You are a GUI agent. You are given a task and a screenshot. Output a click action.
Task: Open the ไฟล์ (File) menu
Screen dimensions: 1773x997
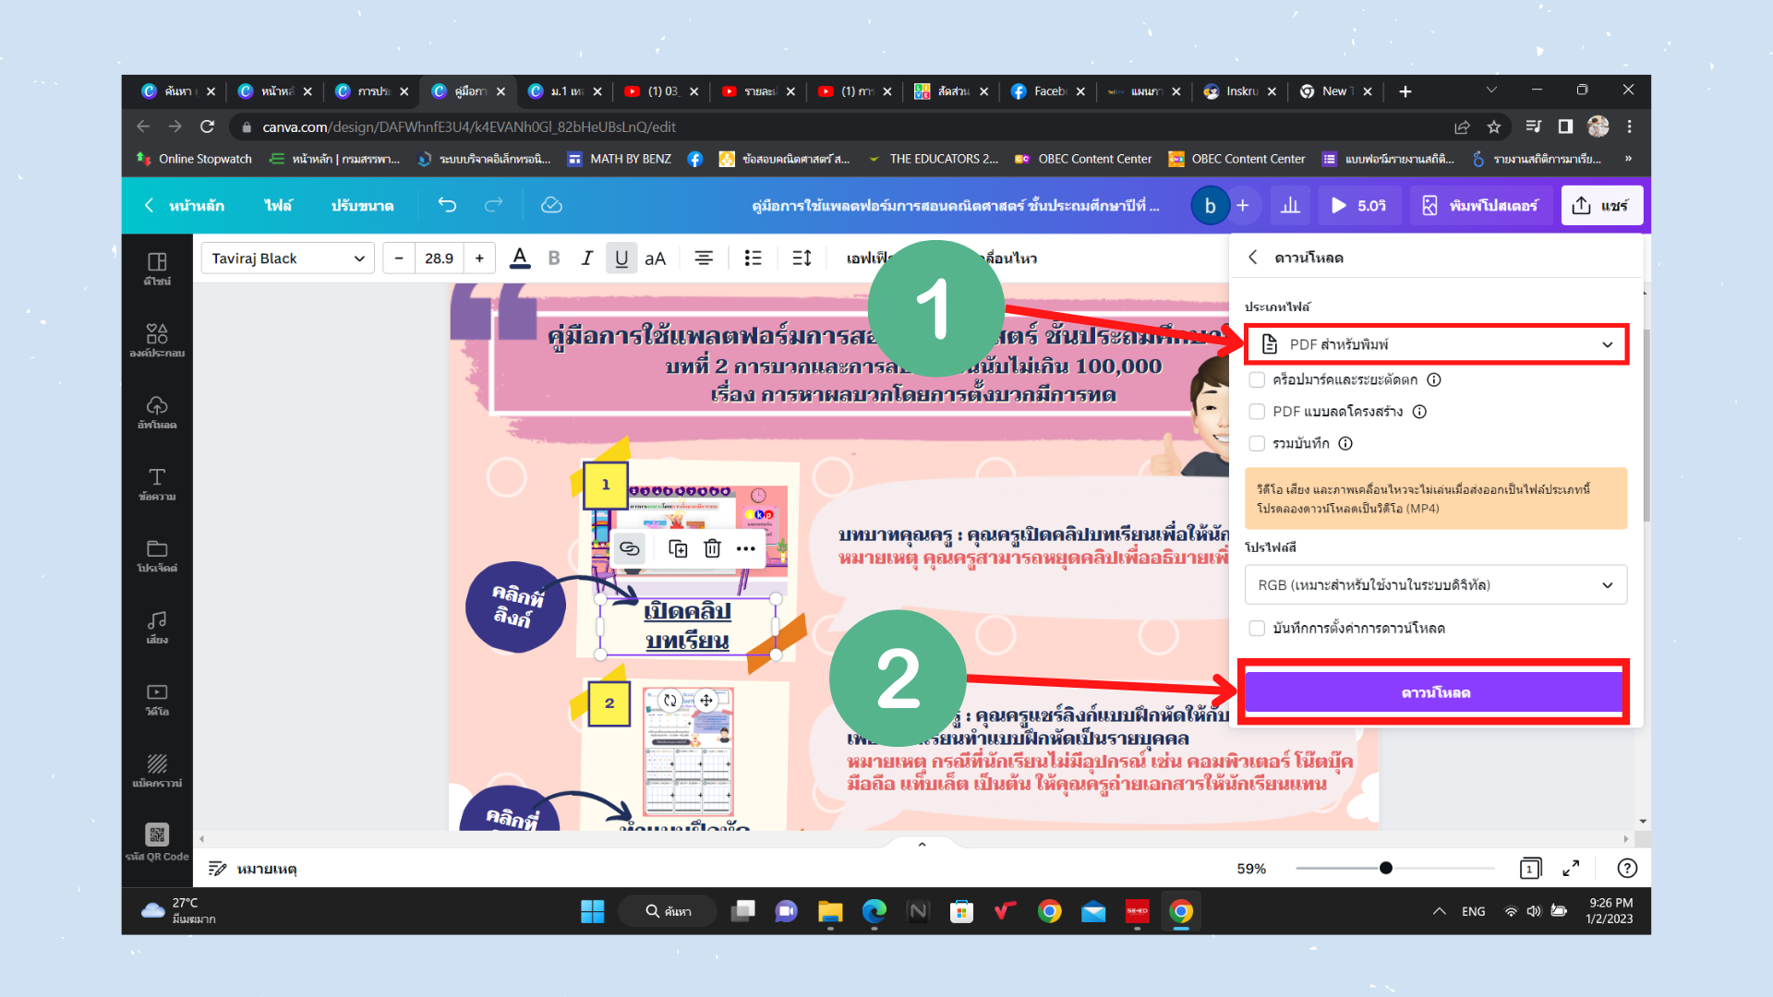point(278,205)
